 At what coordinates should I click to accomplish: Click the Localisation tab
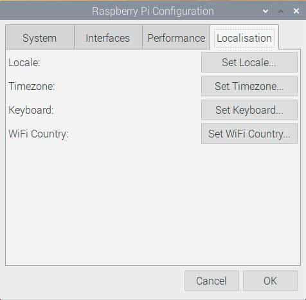click(x=244, y=37)
